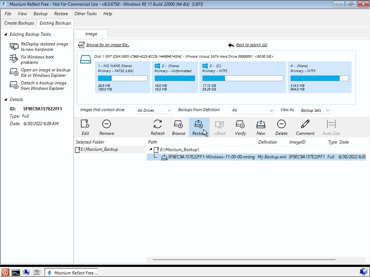Select the Existing Backups tab

(55, 23)
